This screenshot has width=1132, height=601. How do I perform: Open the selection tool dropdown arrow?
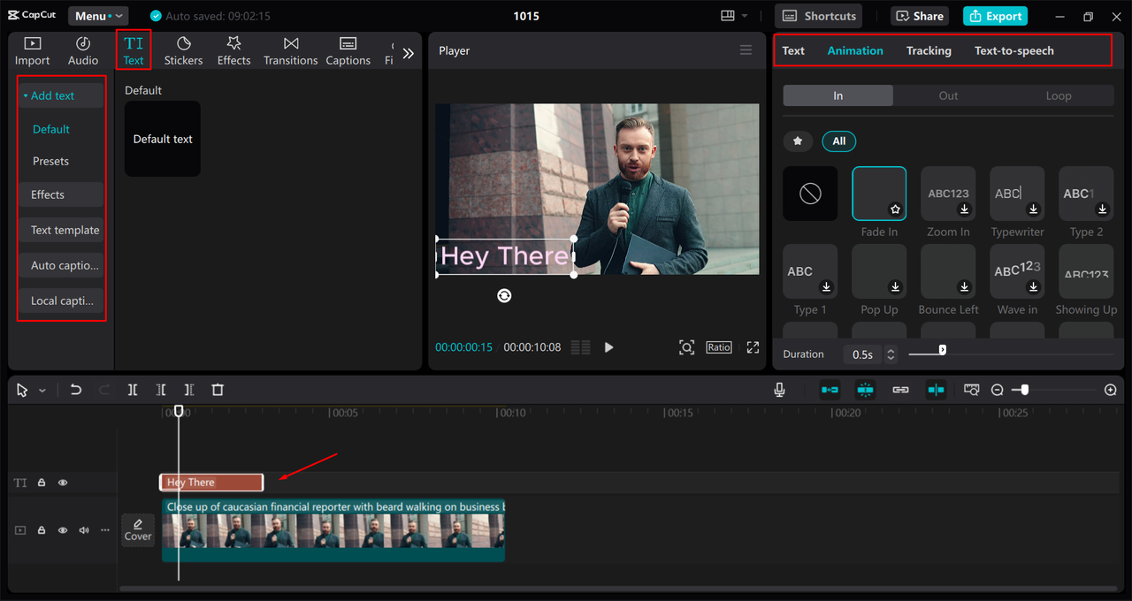click(x=42, y=391)
